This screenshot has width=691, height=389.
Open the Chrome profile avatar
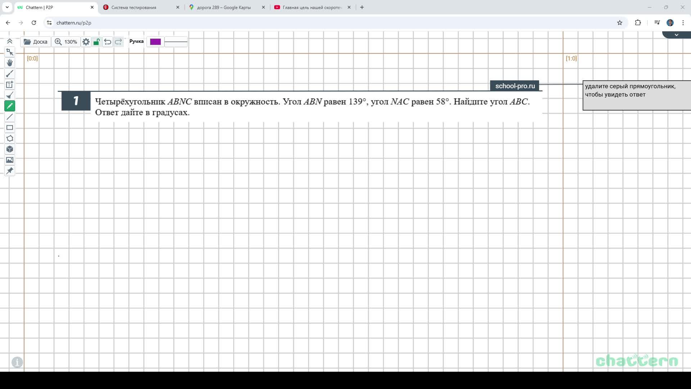(x=670, y=23)
